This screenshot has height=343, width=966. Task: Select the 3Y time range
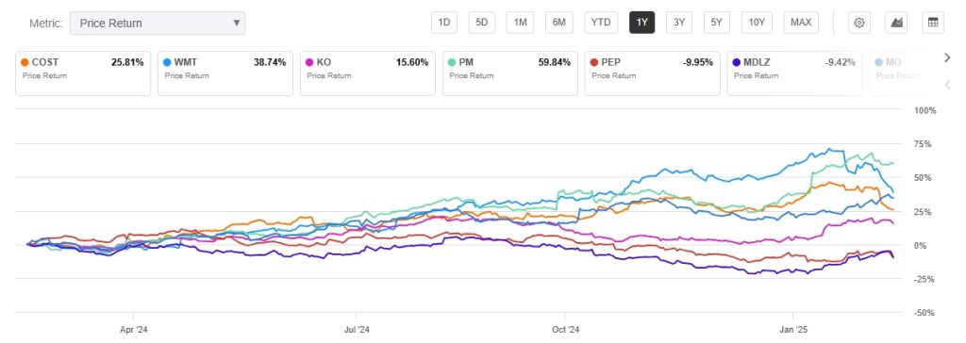(679, 23)
